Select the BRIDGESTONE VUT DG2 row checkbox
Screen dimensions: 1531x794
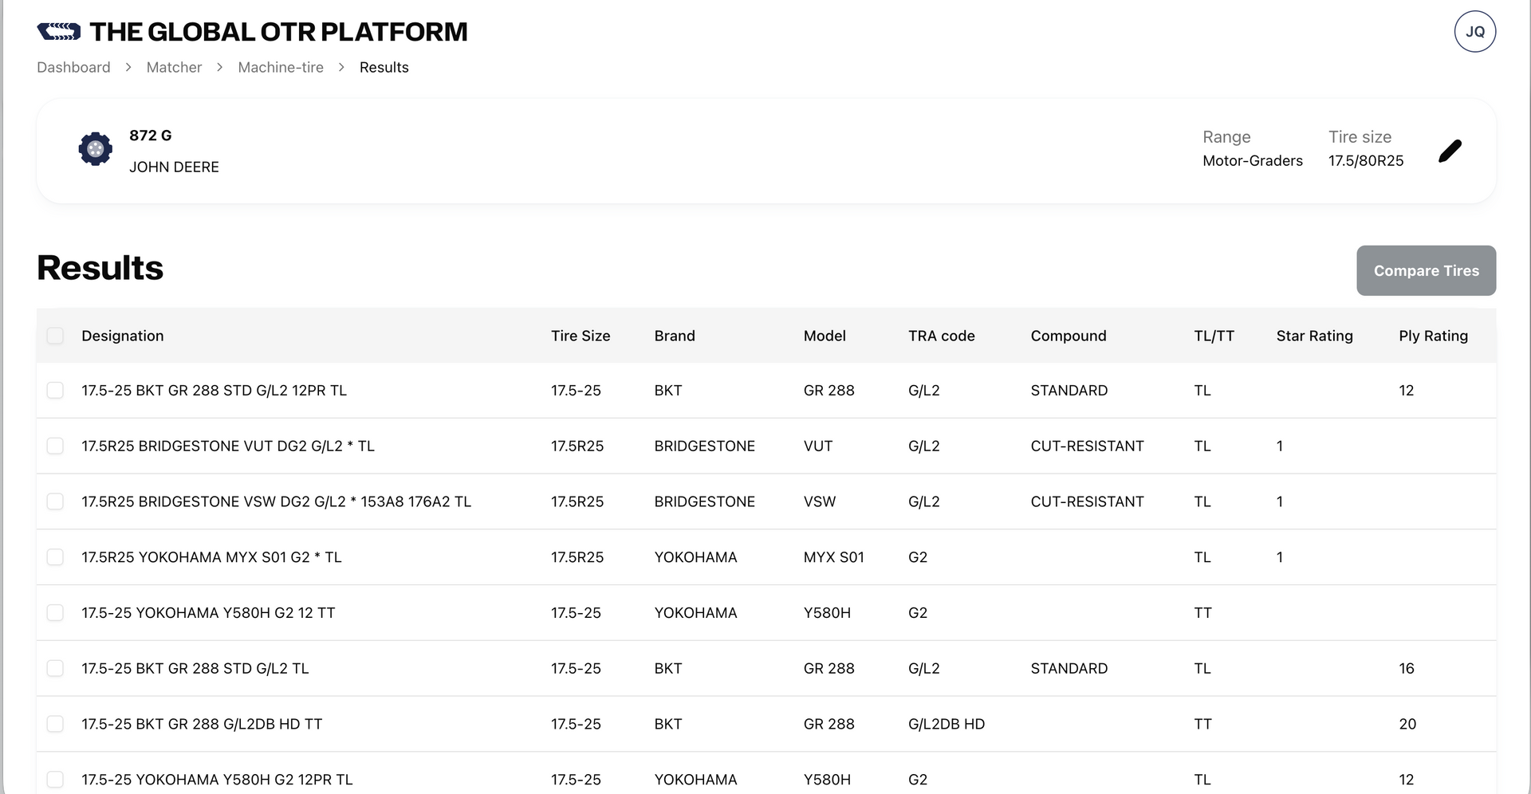55,446
